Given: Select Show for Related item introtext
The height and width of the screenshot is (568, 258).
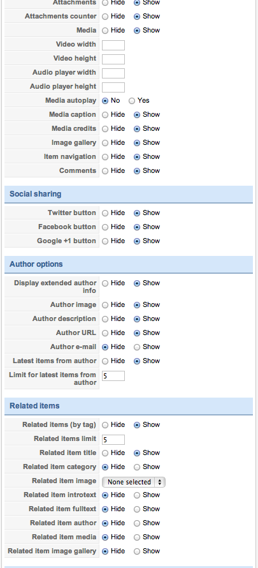Looking at the screenshot, I should [x=137, y=495].
